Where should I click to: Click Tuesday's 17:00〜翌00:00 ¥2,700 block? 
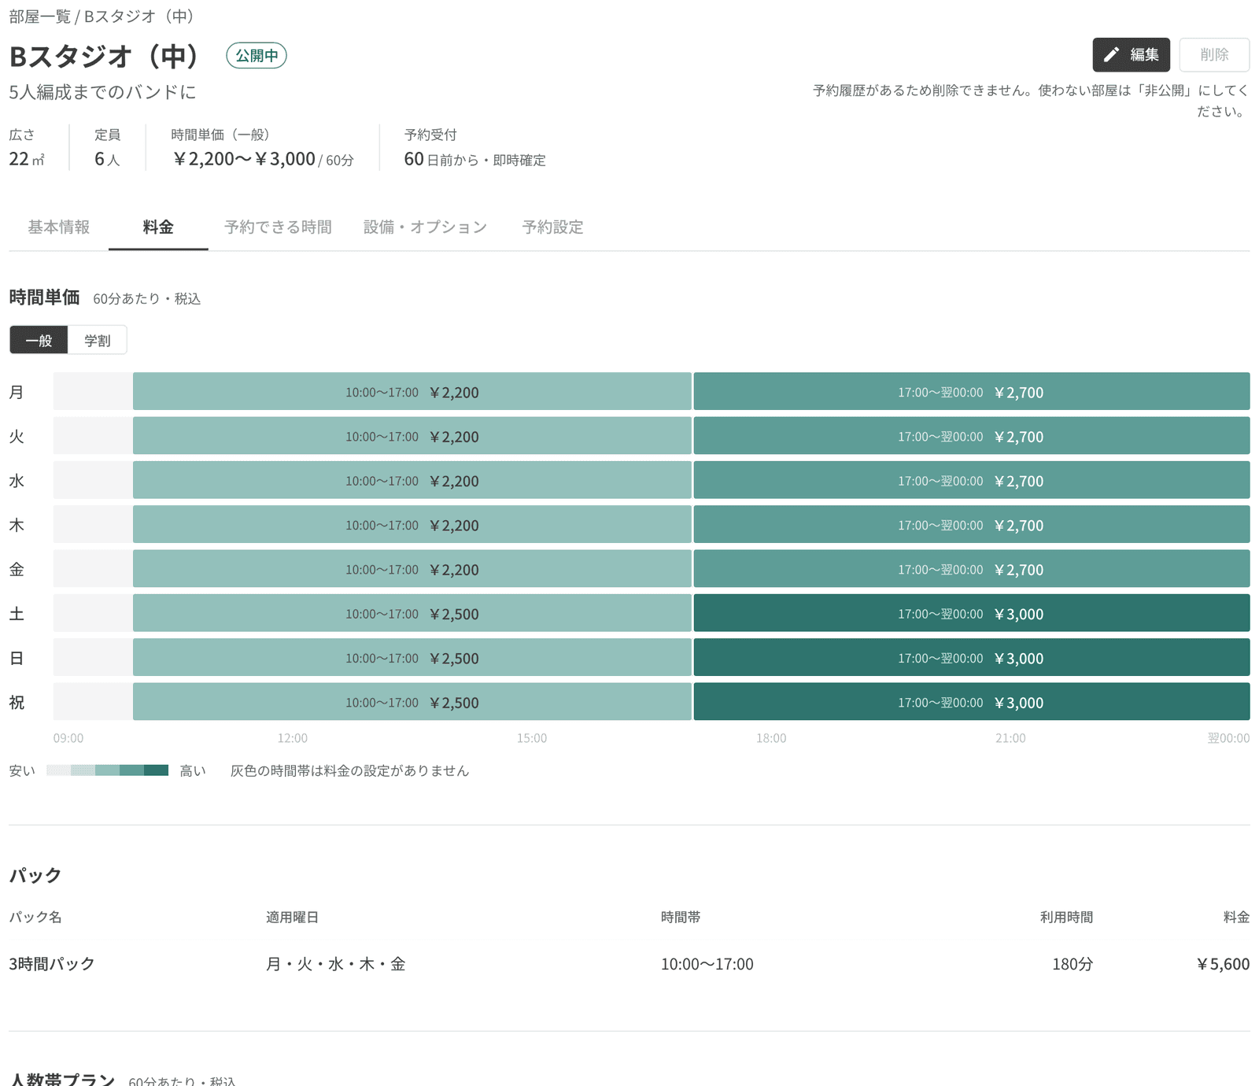[x=972, y=436]
